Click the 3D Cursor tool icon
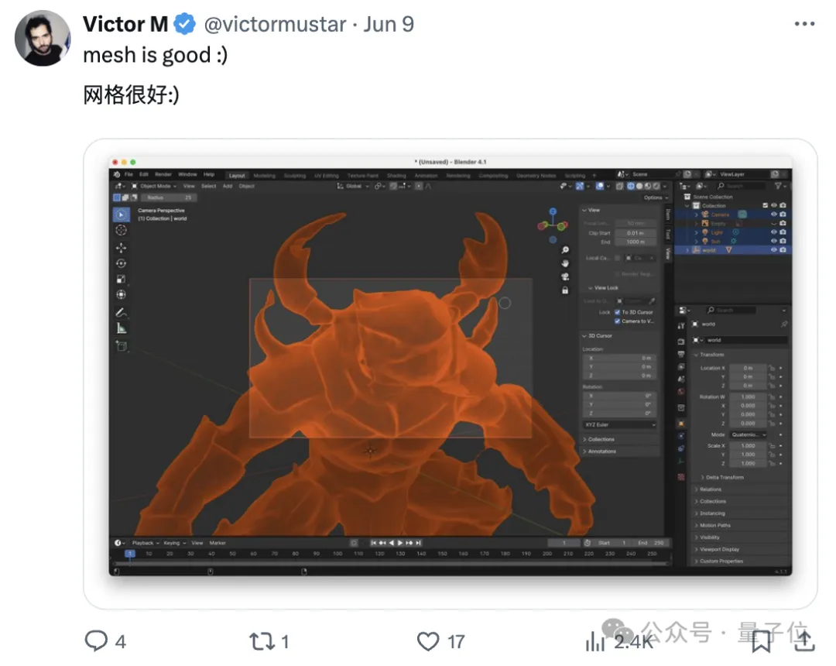The height and width of the screenshot is (666, 836). pos(122,231)
